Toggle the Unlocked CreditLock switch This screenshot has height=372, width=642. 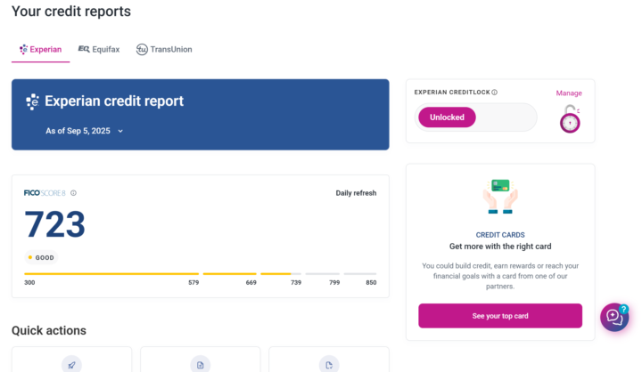coord(475,117)
